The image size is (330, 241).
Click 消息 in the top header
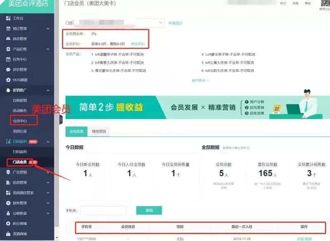[295, 3]
